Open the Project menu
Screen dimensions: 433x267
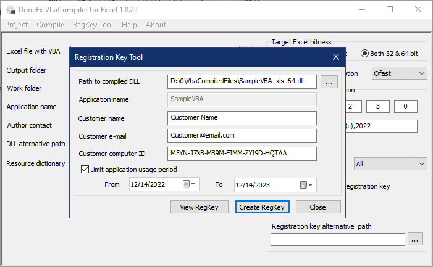tap(17, 25)
